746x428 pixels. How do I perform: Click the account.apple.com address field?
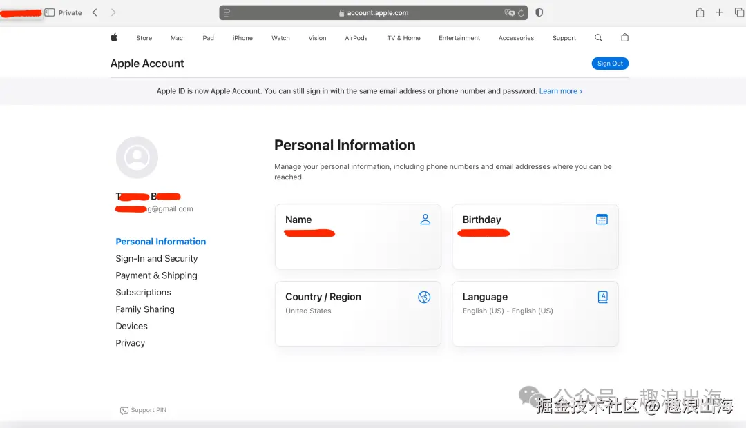(x=374, y=13)
